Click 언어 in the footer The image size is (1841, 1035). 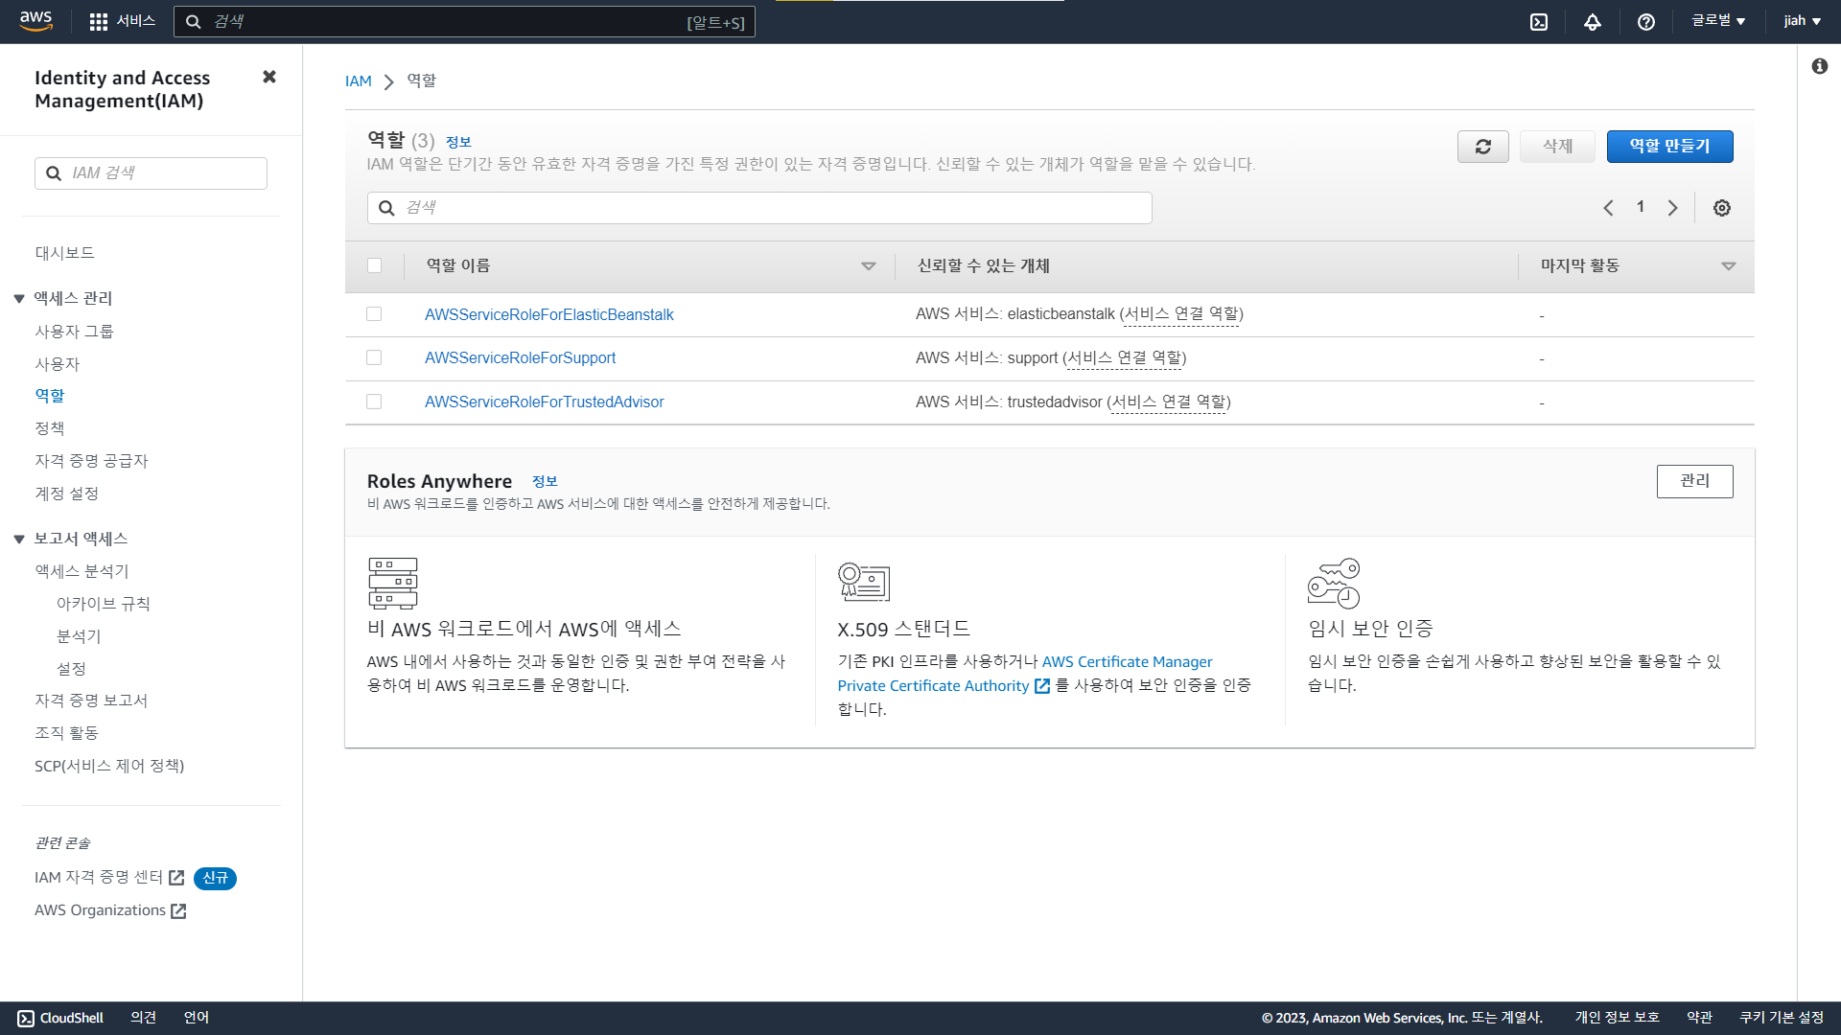(x=196, y=1018)
